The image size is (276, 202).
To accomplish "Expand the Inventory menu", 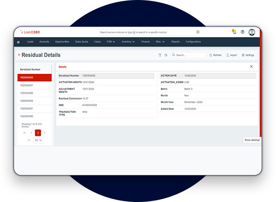I will tap(128, 42).
